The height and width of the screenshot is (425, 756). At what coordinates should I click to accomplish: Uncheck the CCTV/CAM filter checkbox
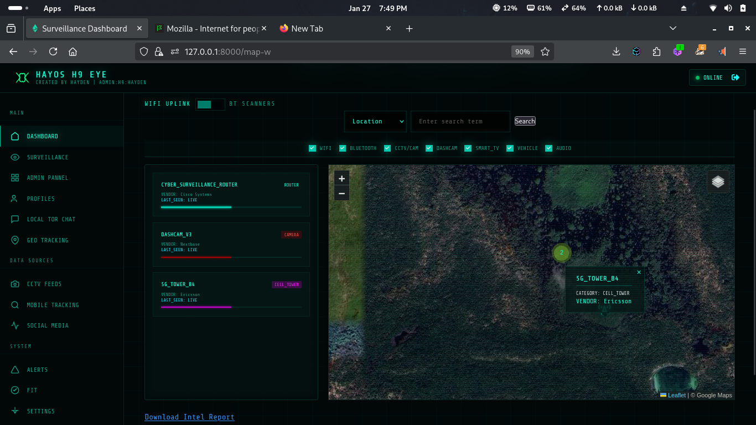click(x=387, y=148)
